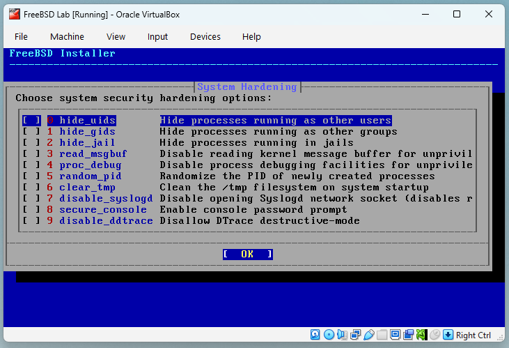The width and height of the screenshot is (509, 348).
Task: Click the mouse integration status icon
Action: coord(434,335)
